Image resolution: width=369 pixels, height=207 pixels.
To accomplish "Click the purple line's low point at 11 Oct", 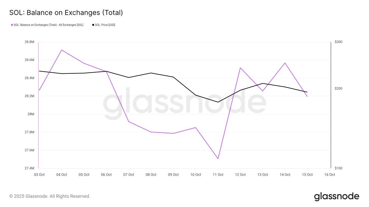I will click(x=218, y=159).
